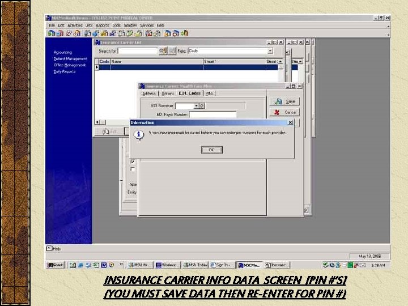Image resolution: width=408 pixels, height=306 pixels.
Task: Click the green square tray icon
Action: (350, 265)
